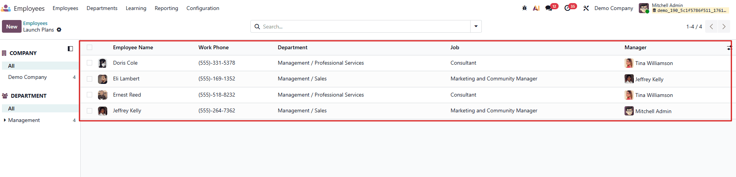Open the Departments menu
The image size is (736, 177).
click(x=102, y=8)
